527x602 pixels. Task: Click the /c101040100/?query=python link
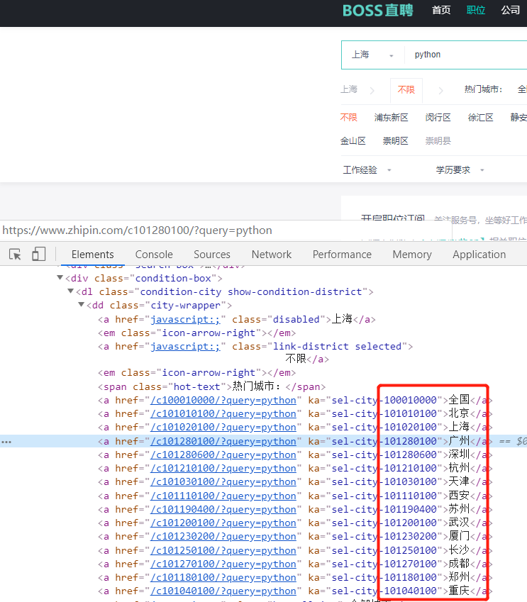pos(223,591)
